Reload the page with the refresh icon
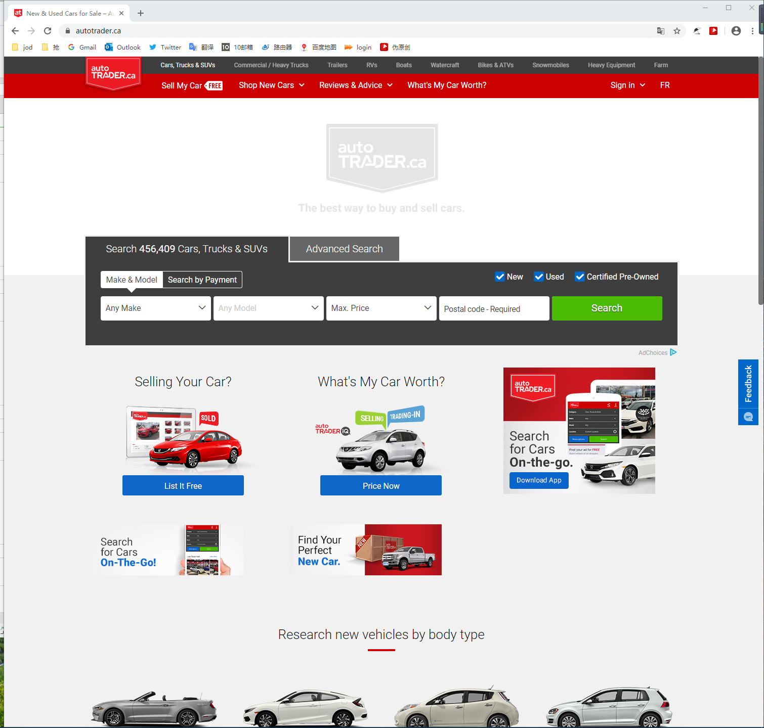 click(x=48, y=31)
